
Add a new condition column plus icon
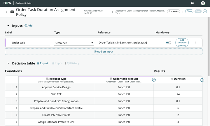tap(154, 80)
